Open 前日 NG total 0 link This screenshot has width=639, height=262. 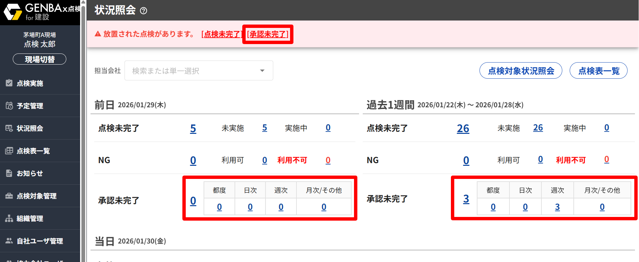[193, 160]
